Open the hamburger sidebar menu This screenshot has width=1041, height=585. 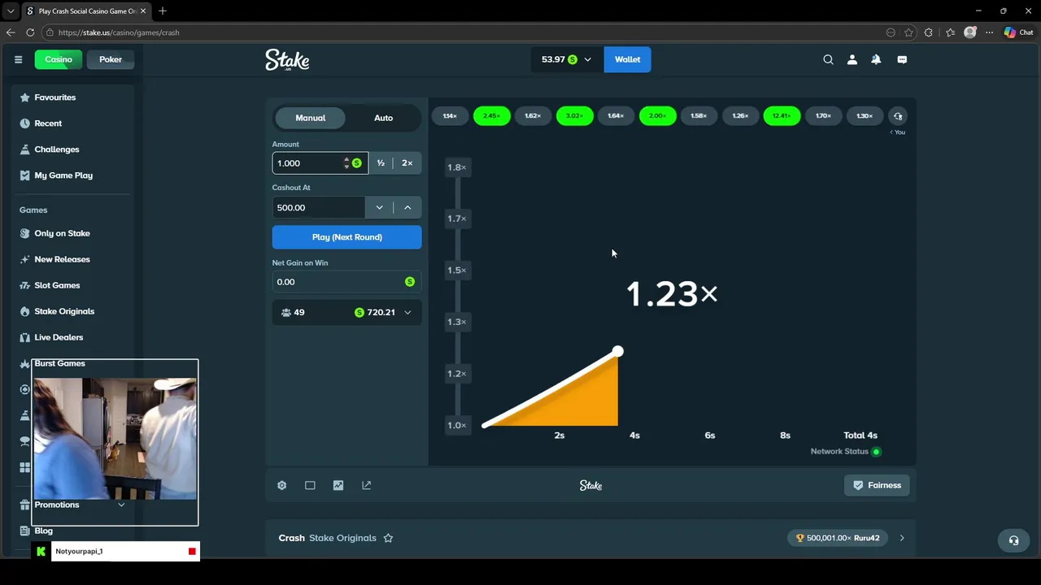18,59
